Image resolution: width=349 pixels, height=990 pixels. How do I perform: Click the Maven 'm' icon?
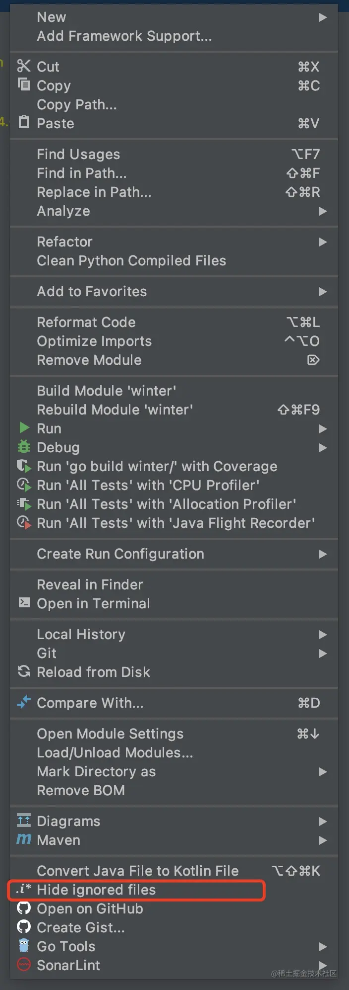coord(23,839)
